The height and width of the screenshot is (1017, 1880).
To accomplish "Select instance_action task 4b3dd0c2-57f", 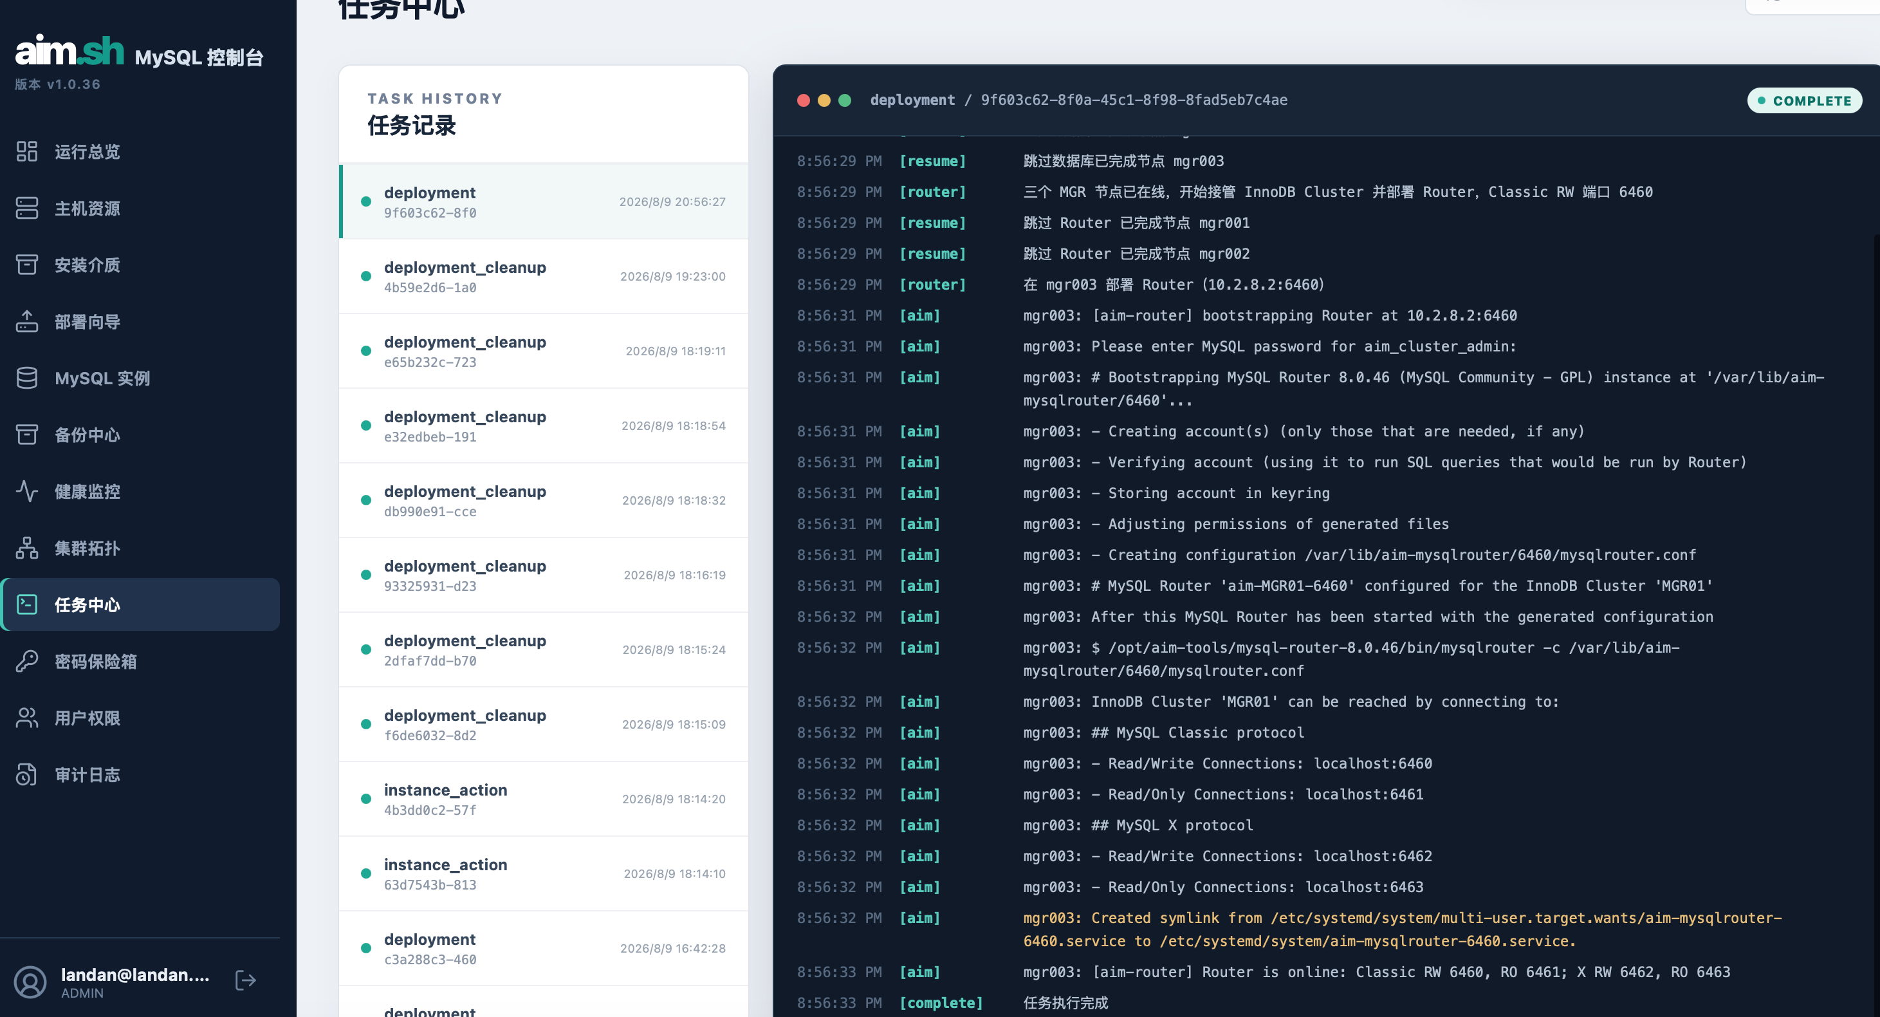I will (544, 799).
